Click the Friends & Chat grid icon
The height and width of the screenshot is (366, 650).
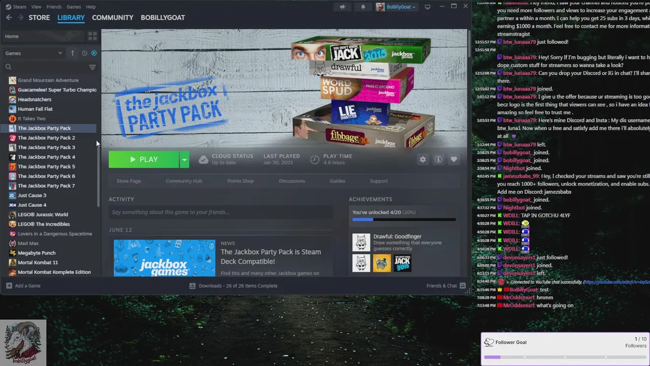point(463,286)
